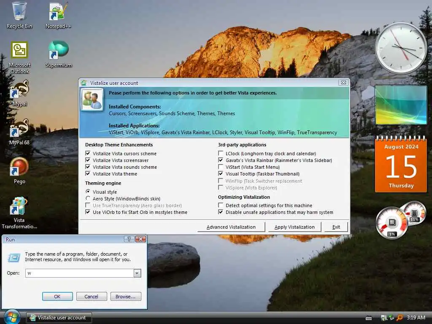432x324 pixels.
Task: Toggle Vistalize Vista sounds scheme checkbox
Action: (x=88, y=167)
